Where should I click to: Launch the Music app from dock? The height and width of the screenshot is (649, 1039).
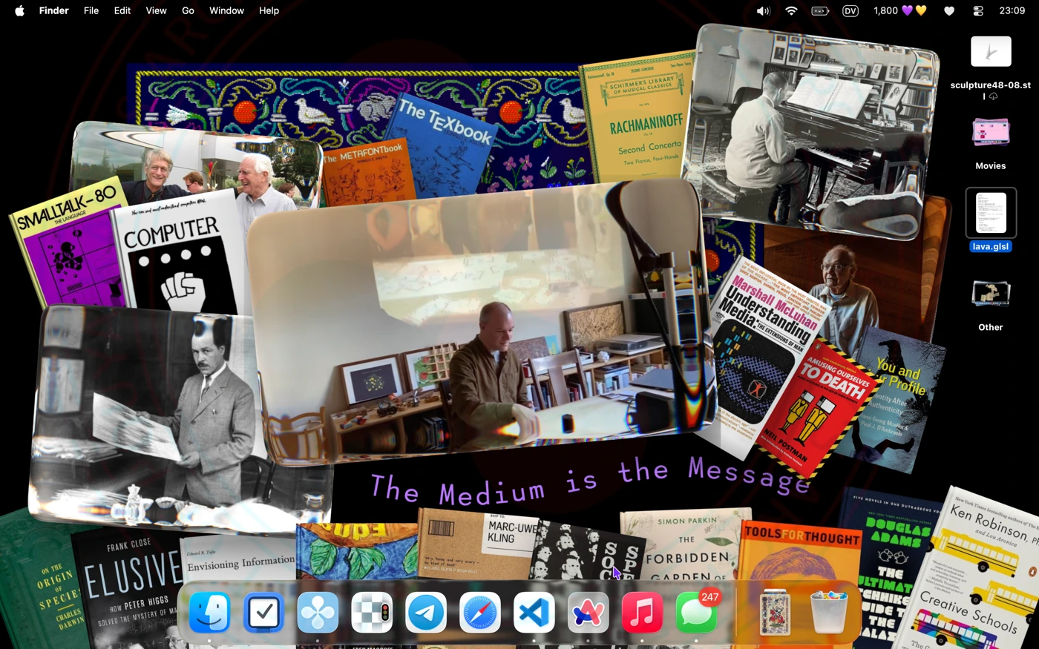point(642,613)
